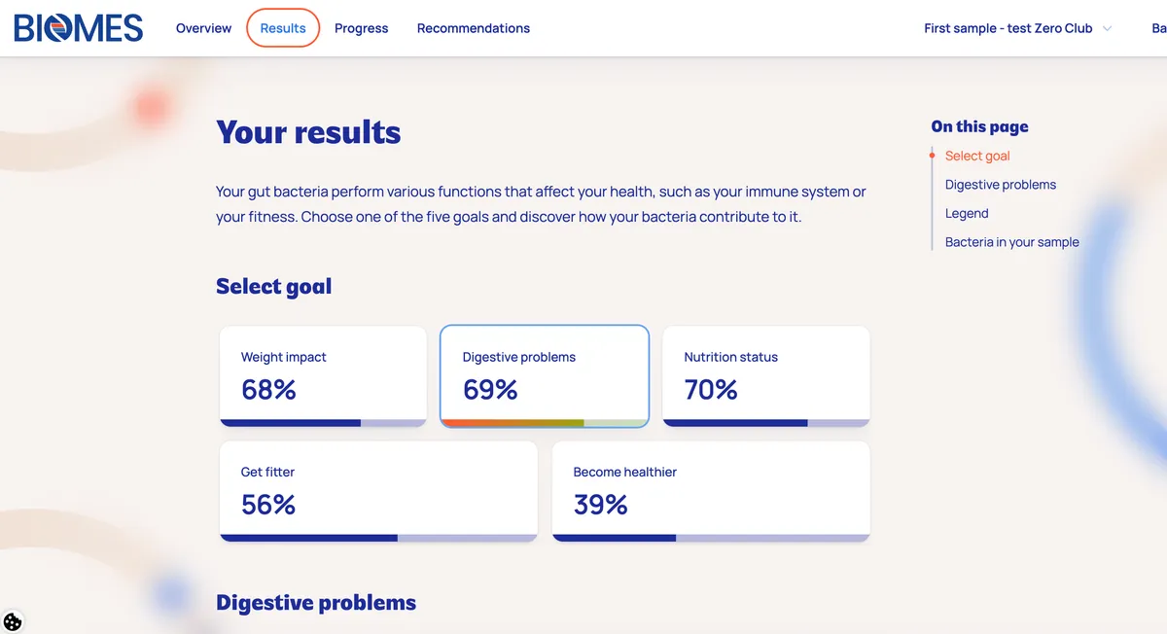Open 'Bacteria in your sample' section link
Image resolution: width=1167 pixels, height=634 pixels.
pos(1011,241)
